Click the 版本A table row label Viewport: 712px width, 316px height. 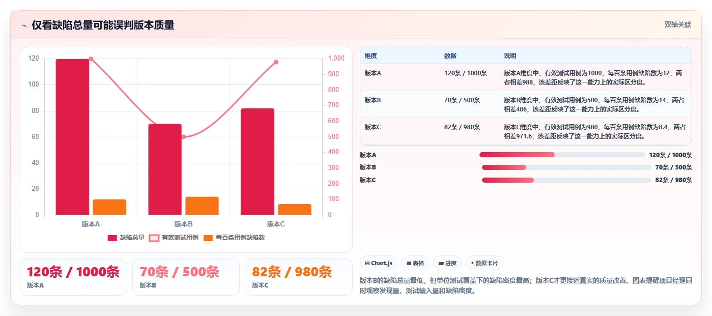coord(373,73)
